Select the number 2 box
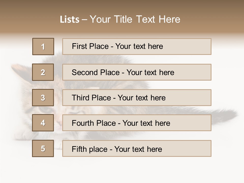 [x=43, y=72]
